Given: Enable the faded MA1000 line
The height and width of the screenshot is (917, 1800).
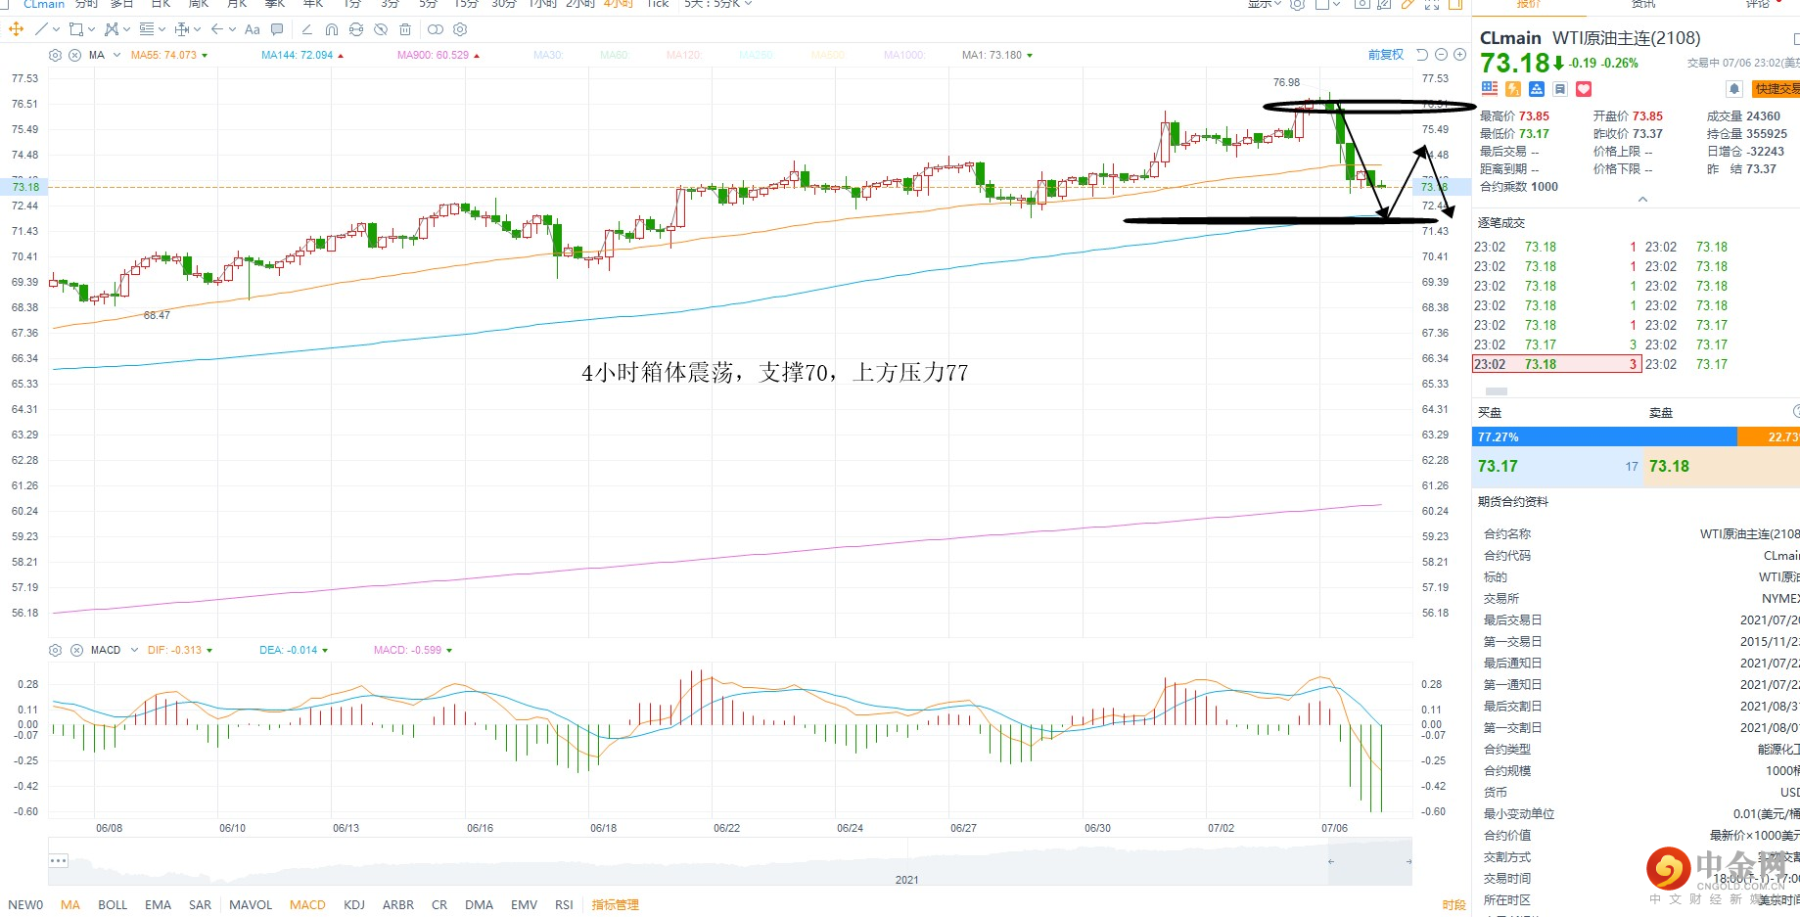Looking at the screenshot, I should coord(903,55).
